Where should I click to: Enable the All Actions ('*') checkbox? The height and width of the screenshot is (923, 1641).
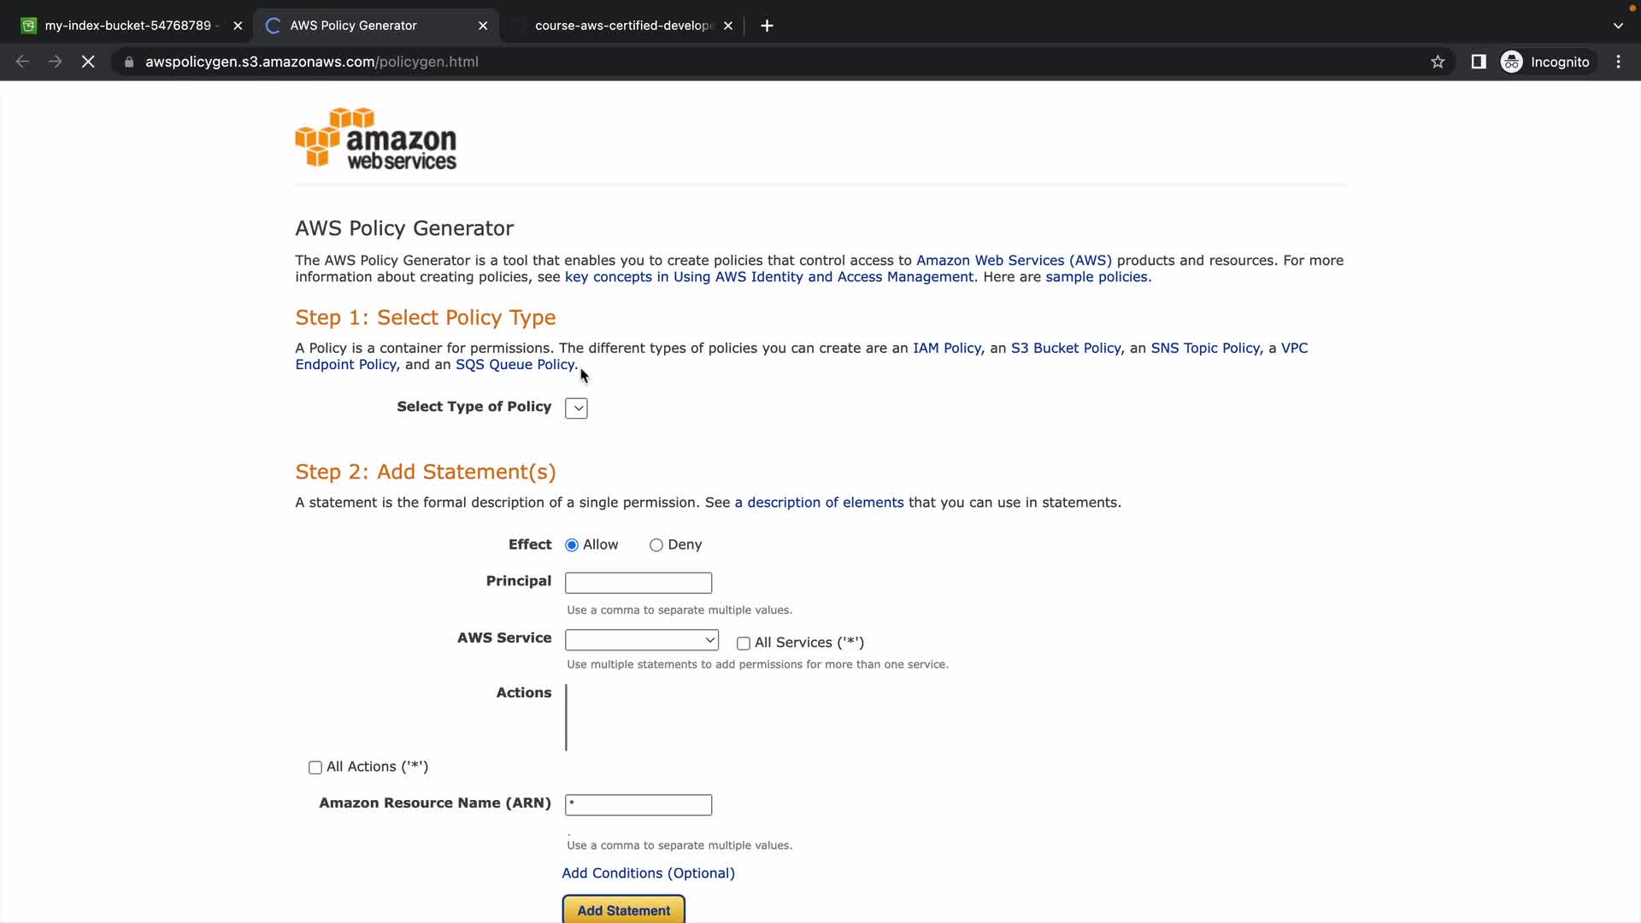315,767
